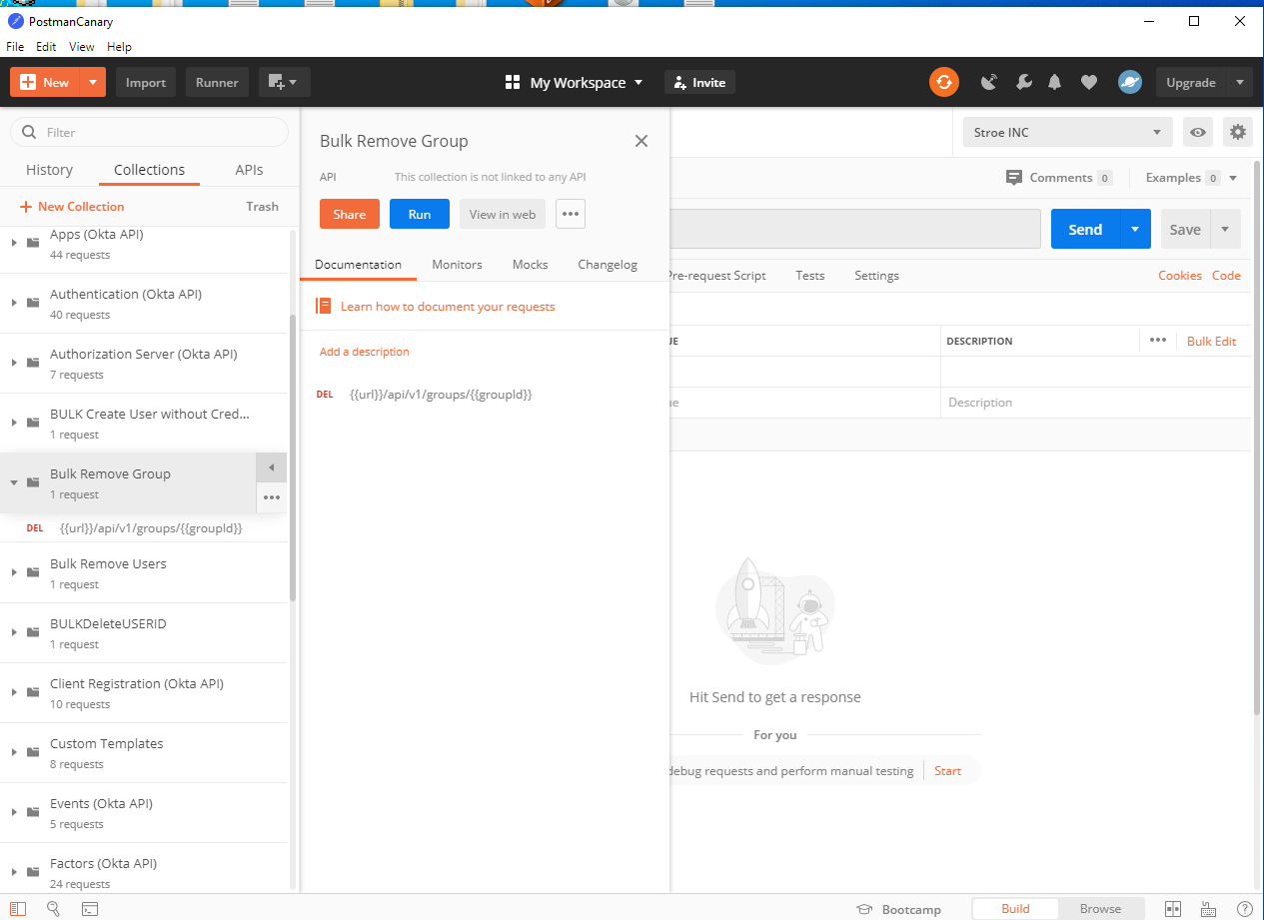Open the Stroe INC environment dropdown
Image resolution: width=1264 pixels, height=920 pixels.
pos(1066,132)
